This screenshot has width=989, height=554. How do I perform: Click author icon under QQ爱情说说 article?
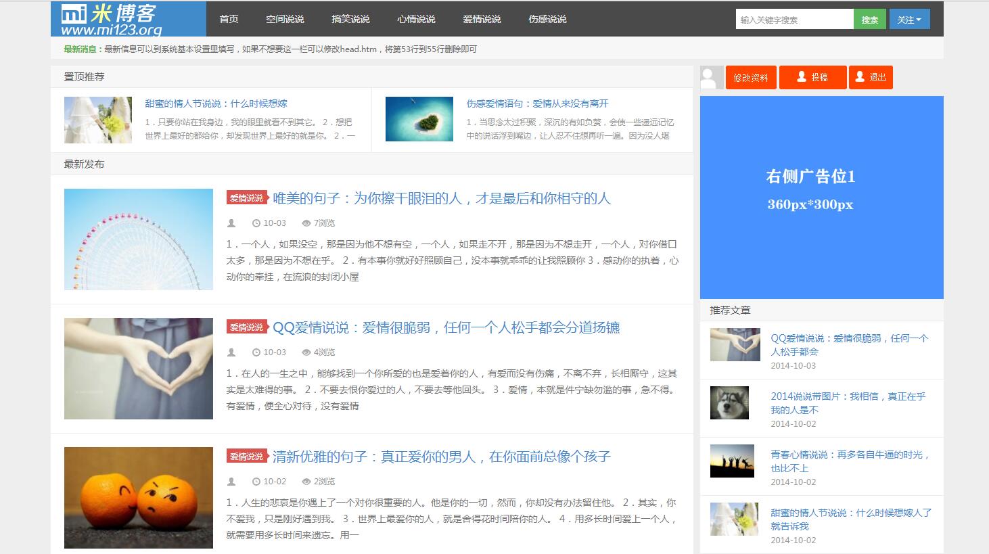231,352
